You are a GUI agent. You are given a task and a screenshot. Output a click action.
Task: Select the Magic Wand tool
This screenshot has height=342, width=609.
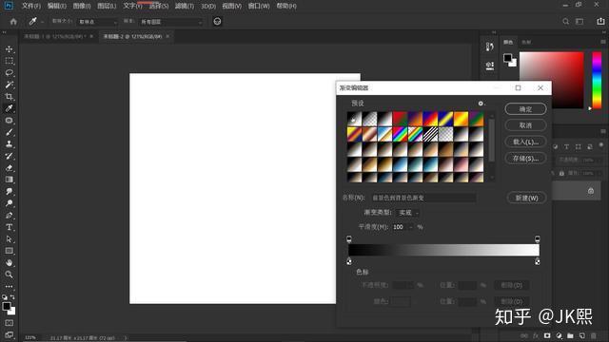point(9,85)
